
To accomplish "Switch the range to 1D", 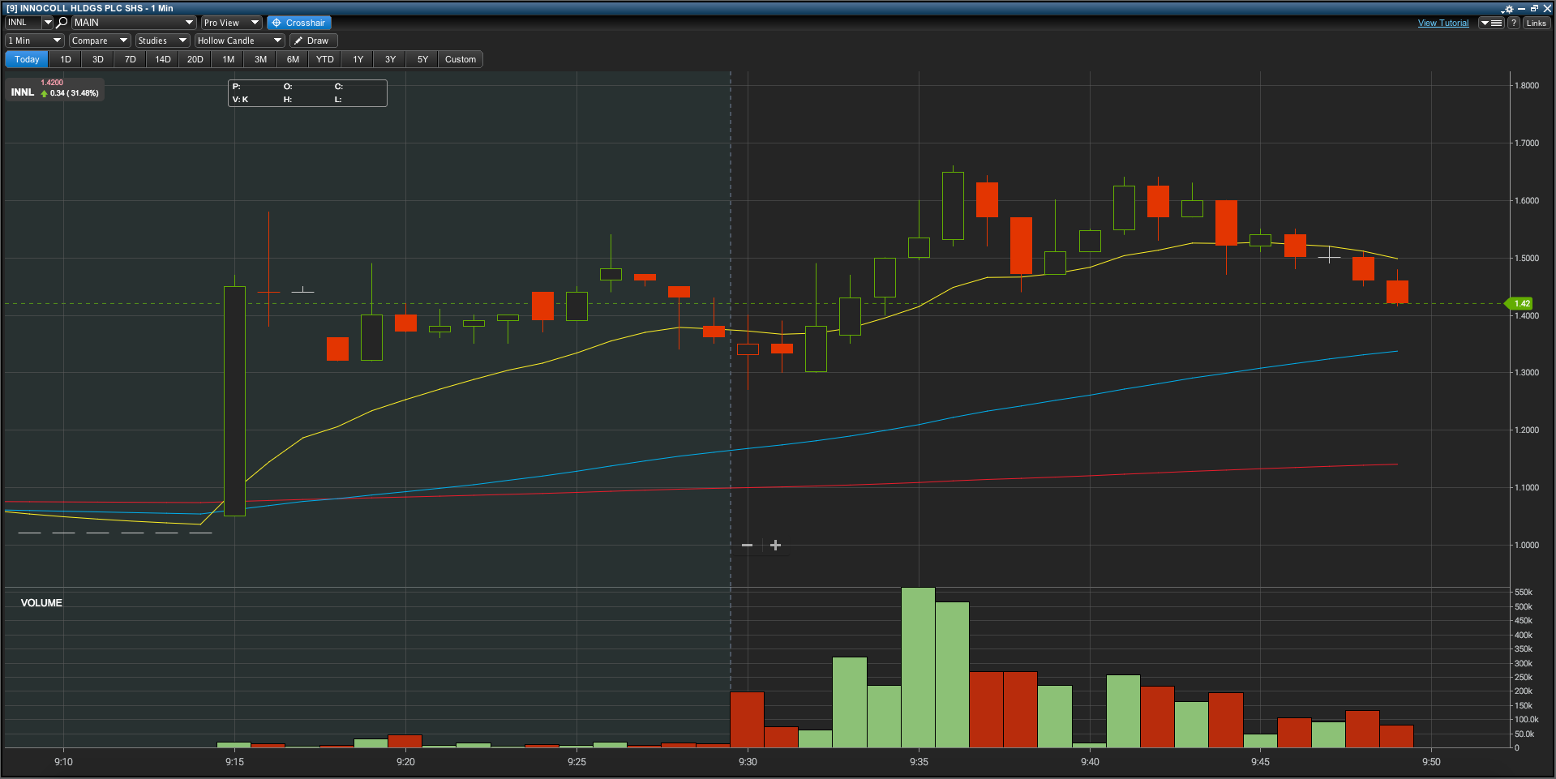I will (66, 59).
